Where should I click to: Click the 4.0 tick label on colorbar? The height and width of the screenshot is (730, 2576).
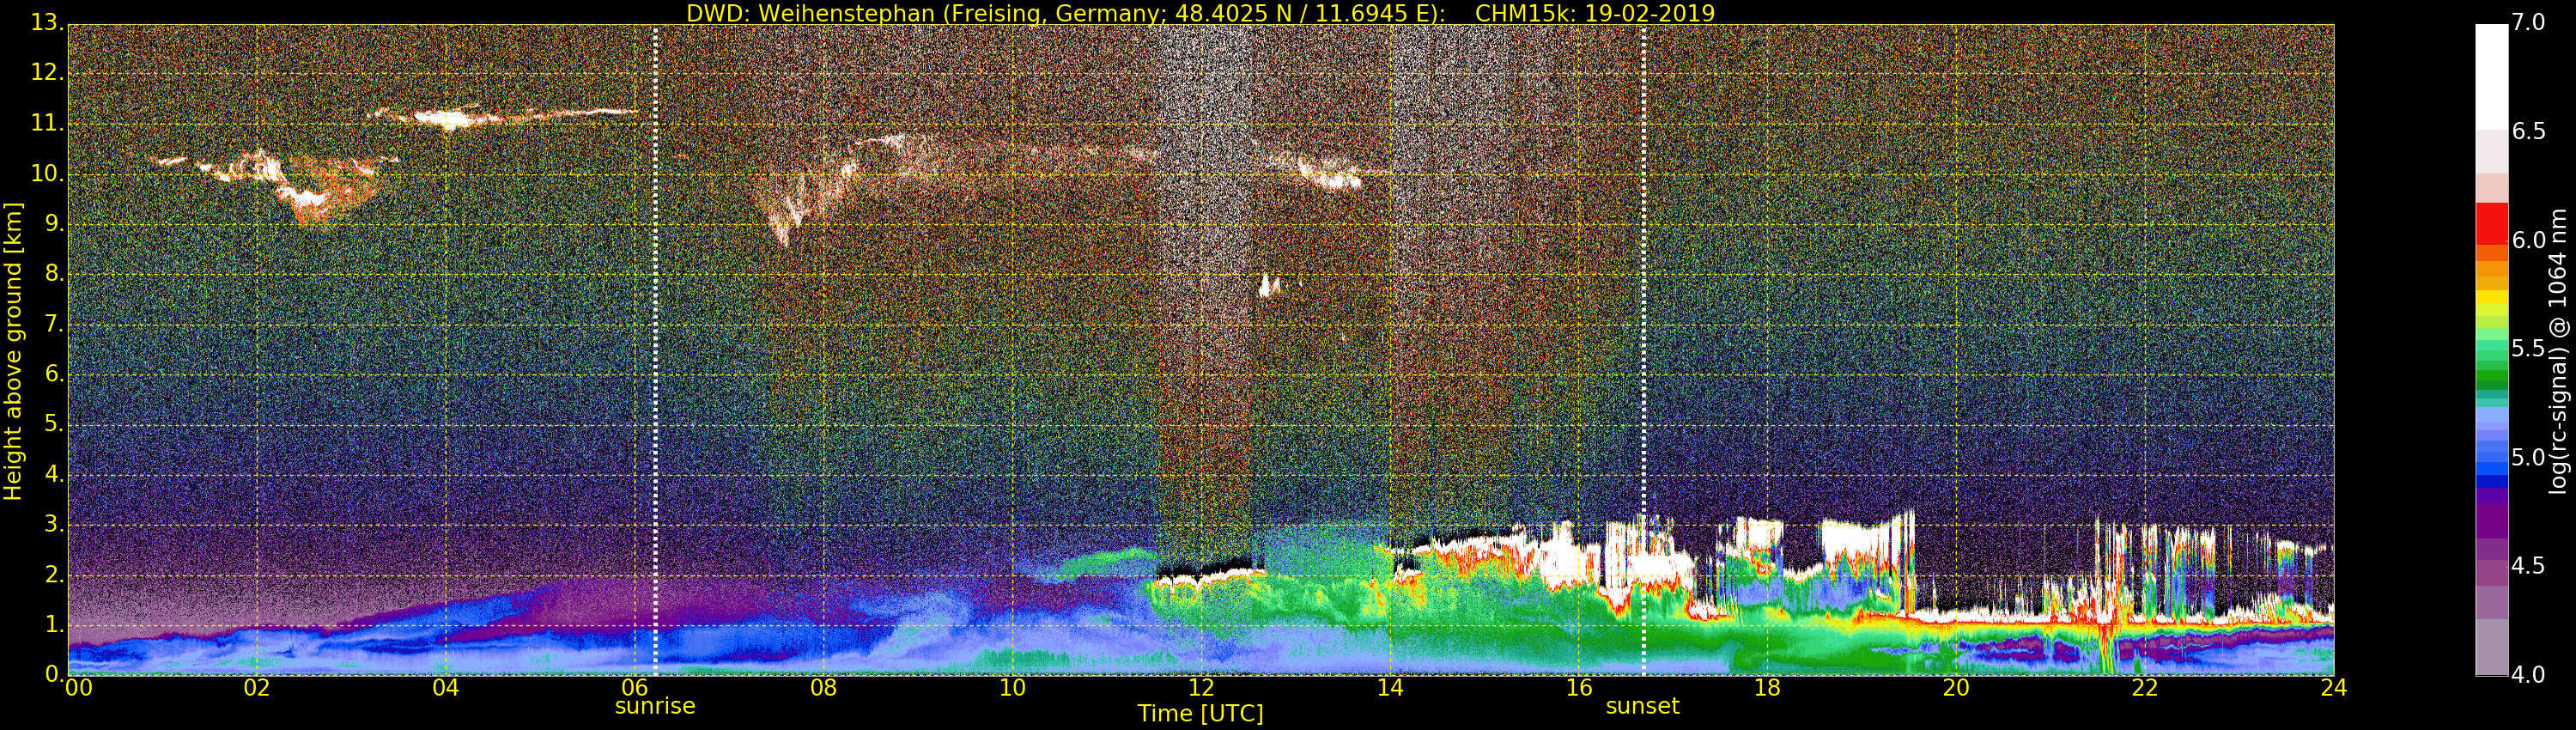2528,675
